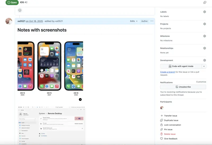The image size is (212, 145).
Task: Follow the Create a branch link
Action: point(167,72)
